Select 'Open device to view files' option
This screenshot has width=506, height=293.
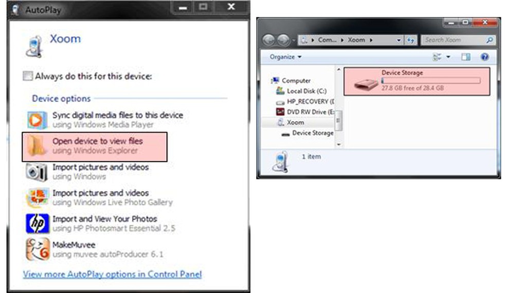95,147
